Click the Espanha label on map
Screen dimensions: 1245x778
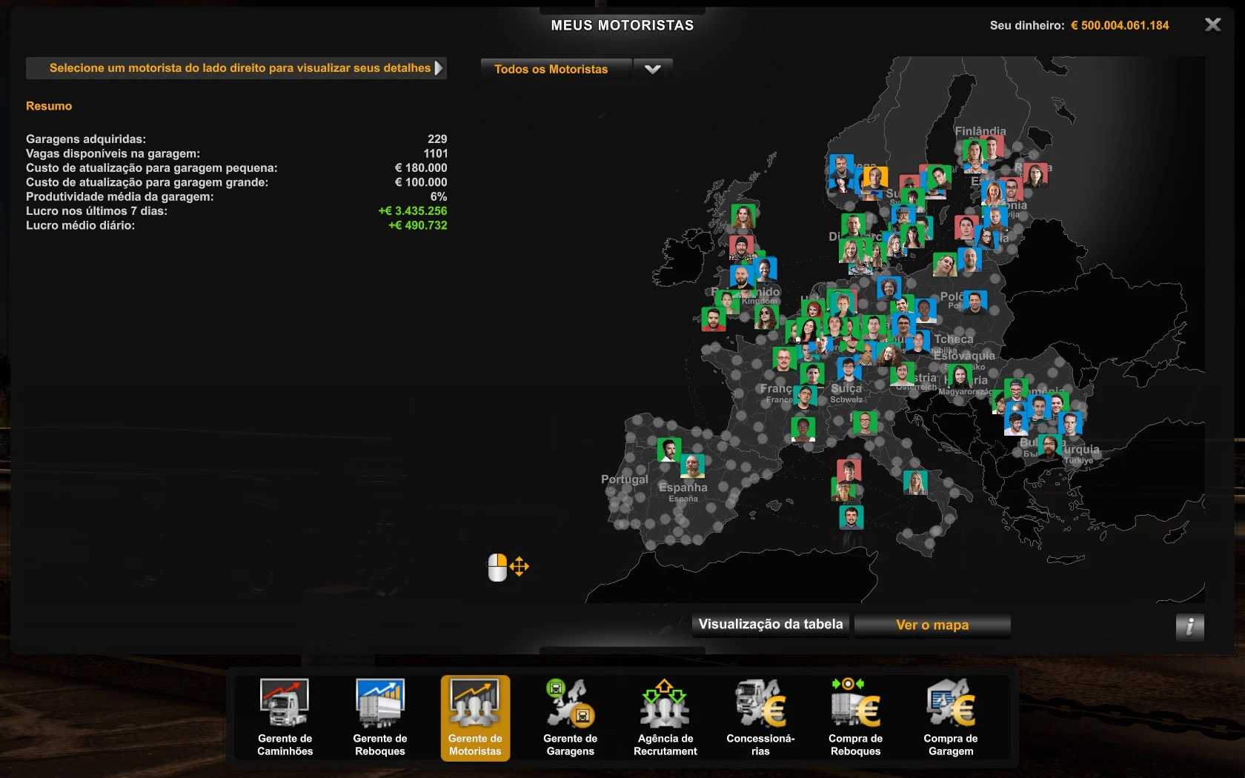[683, 488]
